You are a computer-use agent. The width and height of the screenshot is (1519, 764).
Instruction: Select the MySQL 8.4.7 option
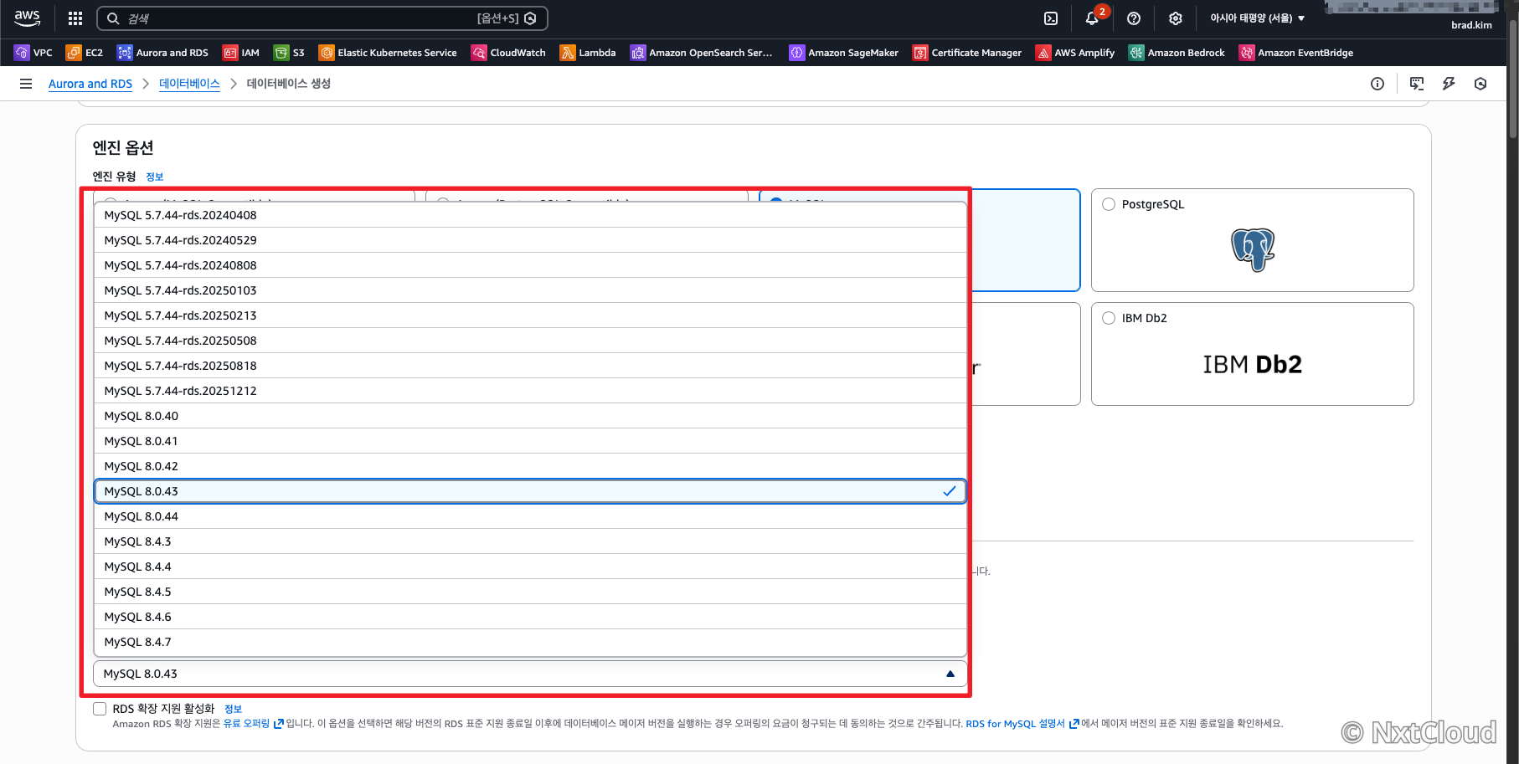530,642
